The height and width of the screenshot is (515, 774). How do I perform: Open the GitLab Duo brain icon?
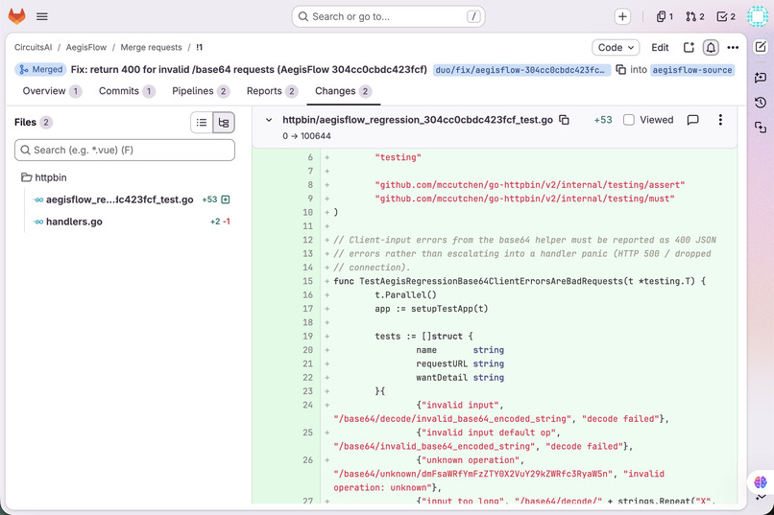coord(761,481)
